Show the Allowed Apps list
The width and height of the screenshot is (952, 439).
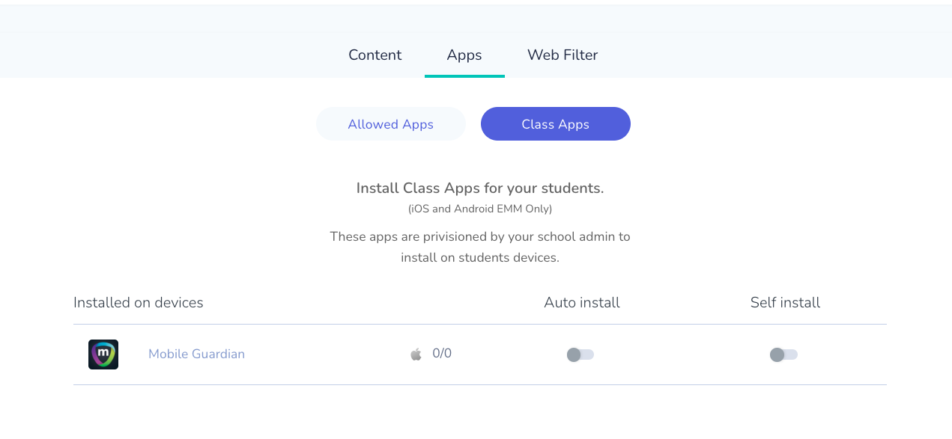[391, 124]
